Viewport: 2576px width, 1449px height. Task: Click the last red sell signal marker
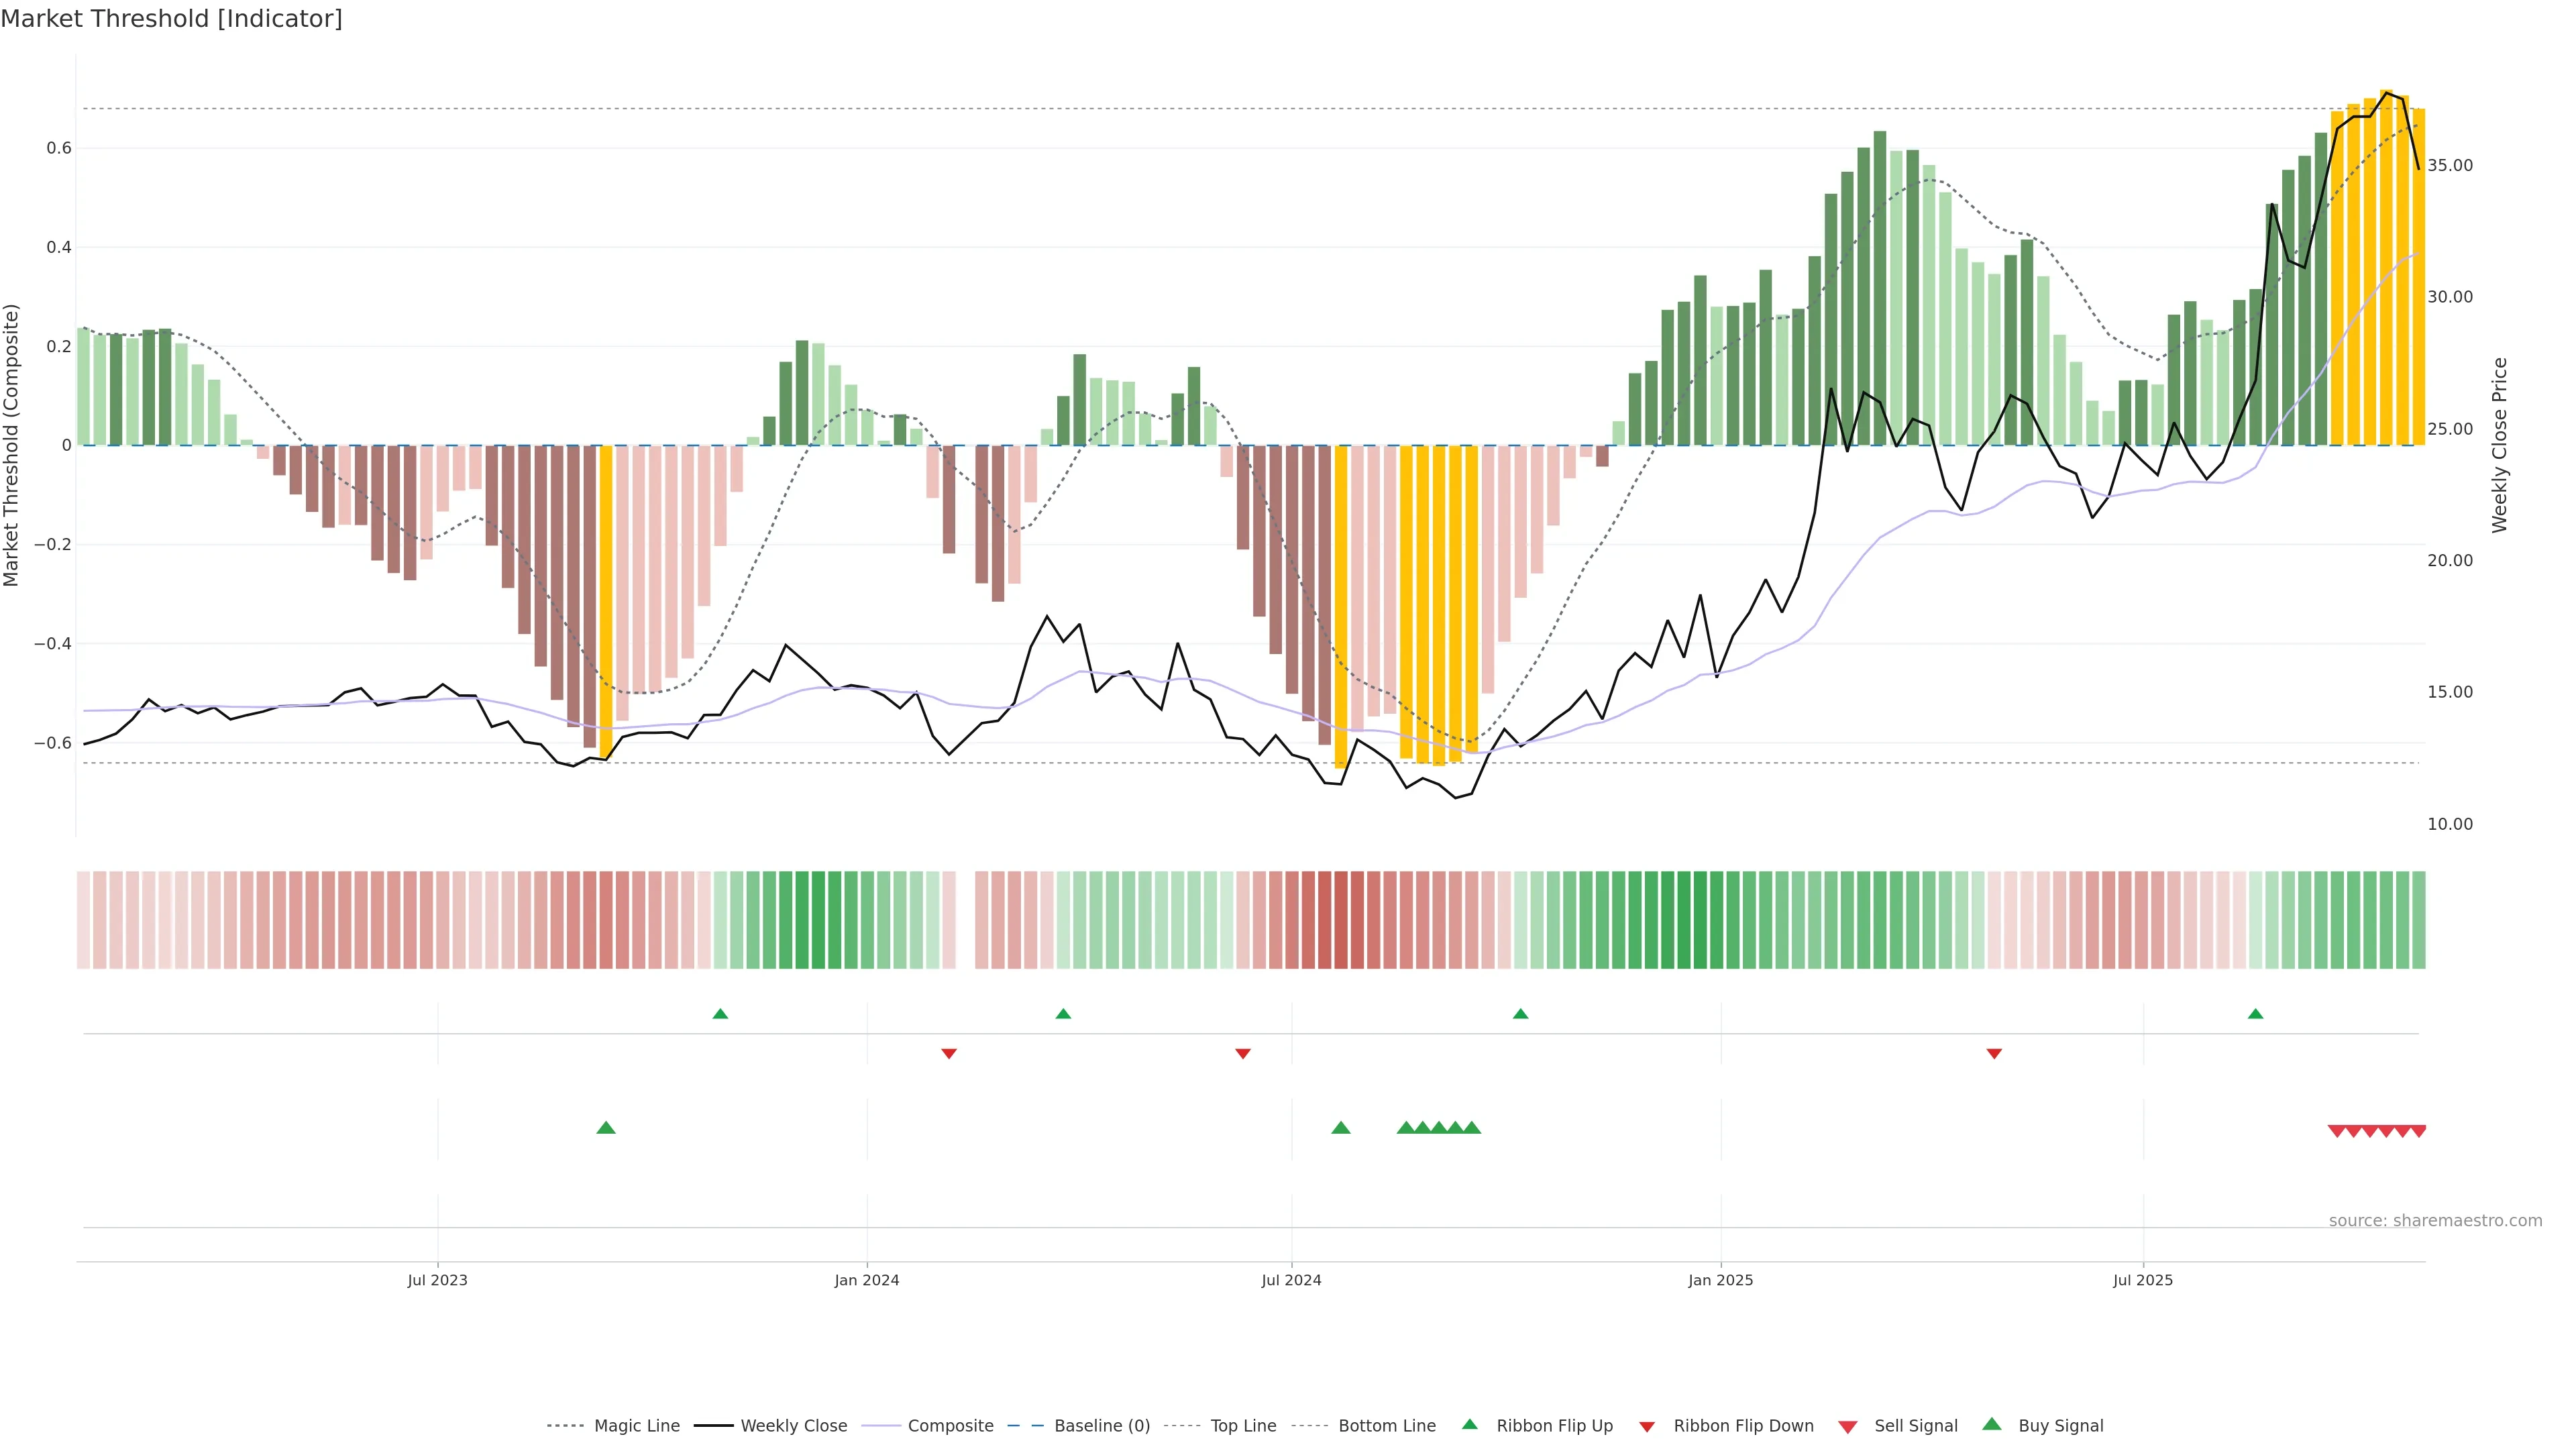pyautogui.click(x=2418, y=1131)
